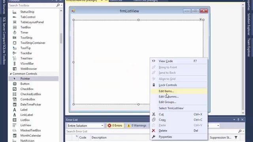Select the TreeView control
Image resolution: width=253 pixels, height=142 pixels.
coord(26,58)
